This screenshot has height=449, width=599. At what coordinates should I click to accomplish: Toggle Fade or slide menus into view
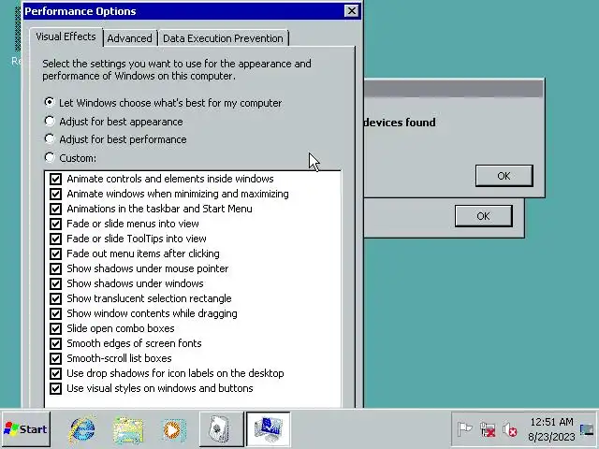point(56,224)
